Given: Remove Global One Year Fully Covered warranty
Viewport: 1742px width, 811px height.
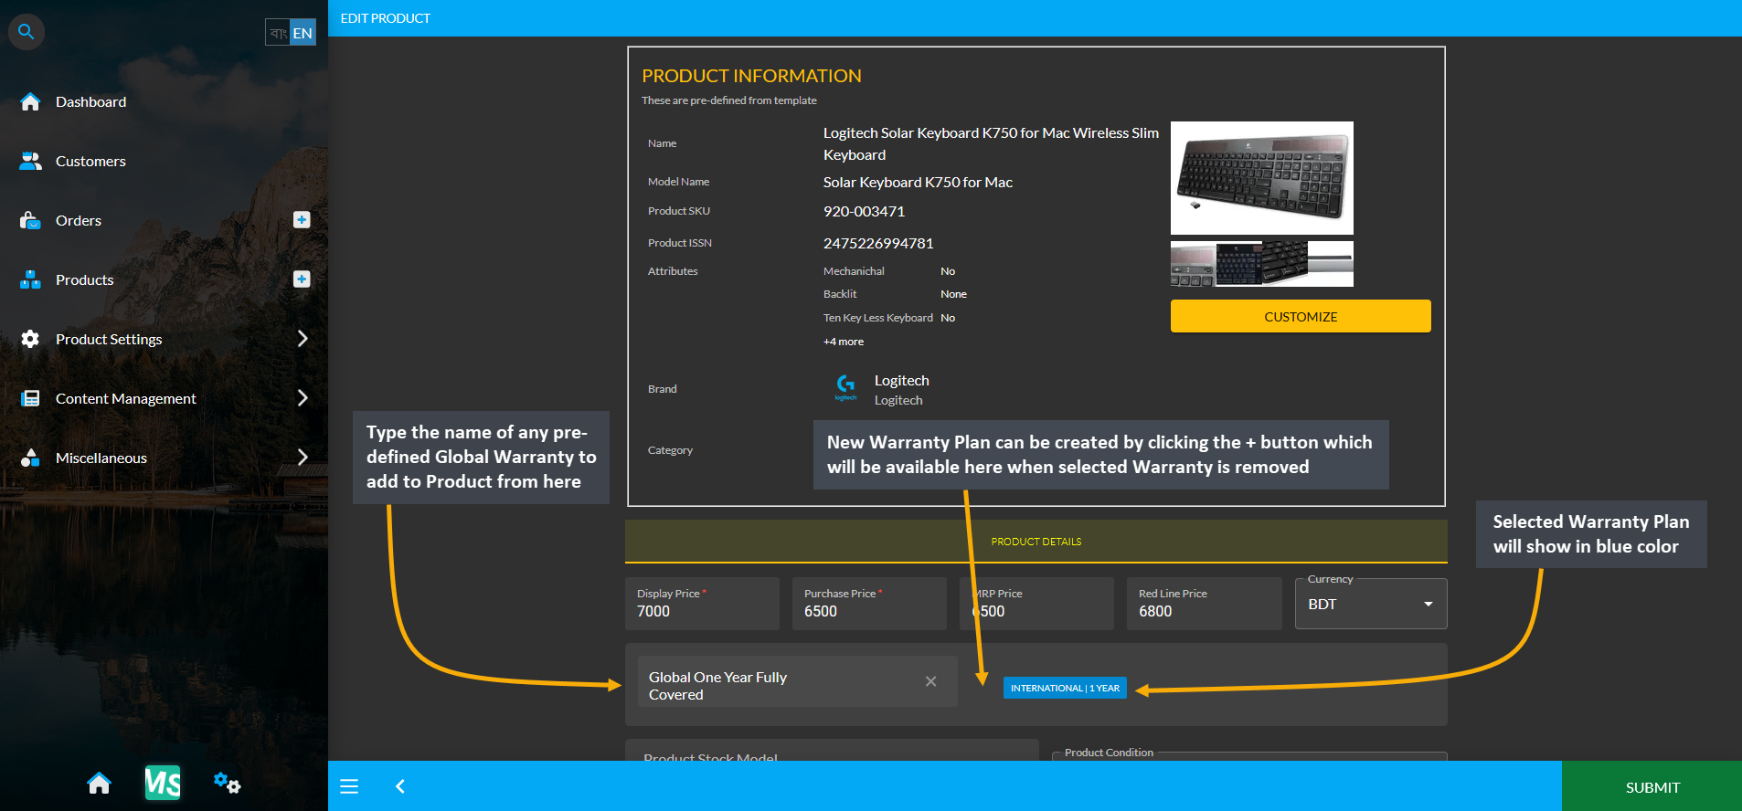Looking at the screenshot, I should coord(930,681).
